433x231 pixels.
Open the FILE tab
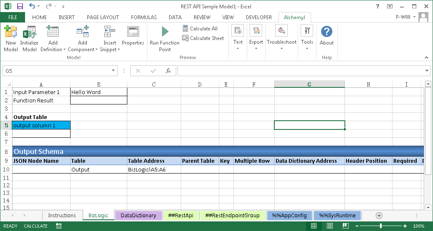13,17
